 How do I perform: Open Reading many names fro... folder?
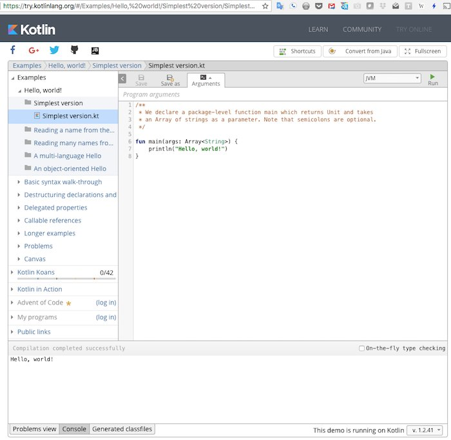69,143
